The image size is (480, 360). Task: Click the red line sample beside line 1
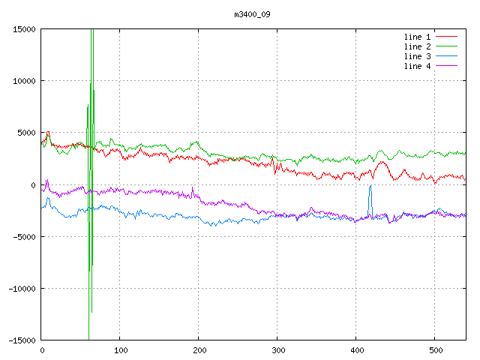(x=446, y=37)
